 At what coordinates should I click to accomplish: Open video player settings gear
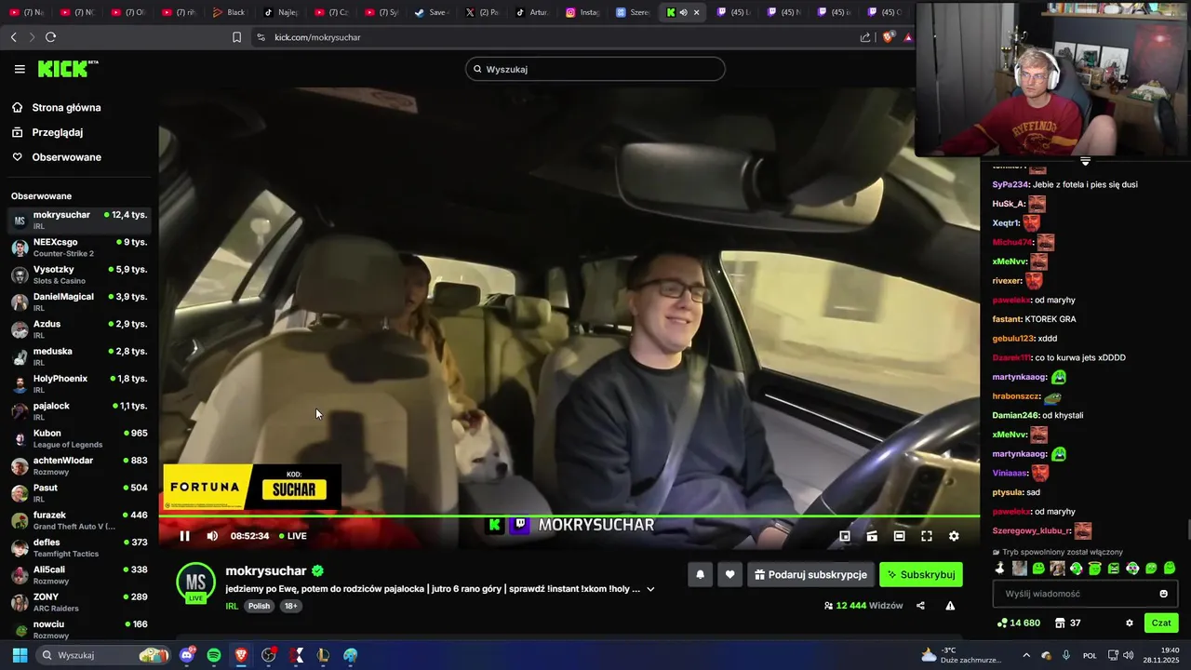tap(954, 536)
